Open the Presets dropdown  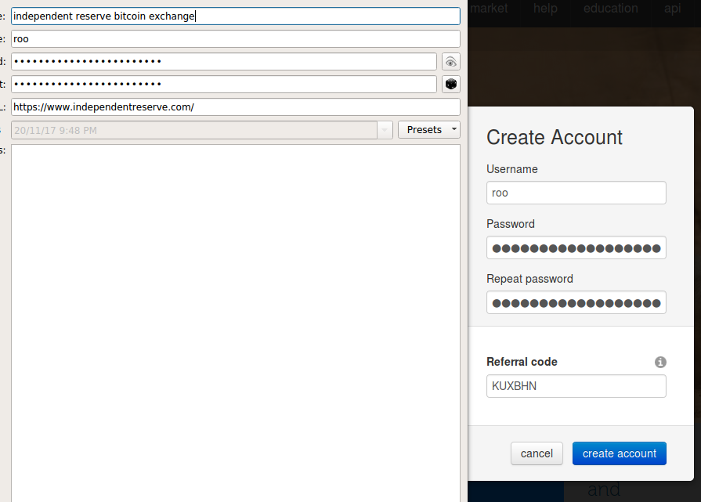pos(428,130)
